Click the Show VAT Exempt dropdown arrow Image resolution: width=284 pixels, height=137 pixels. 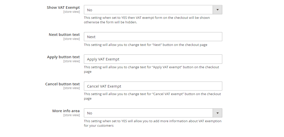tap(217, 10)
